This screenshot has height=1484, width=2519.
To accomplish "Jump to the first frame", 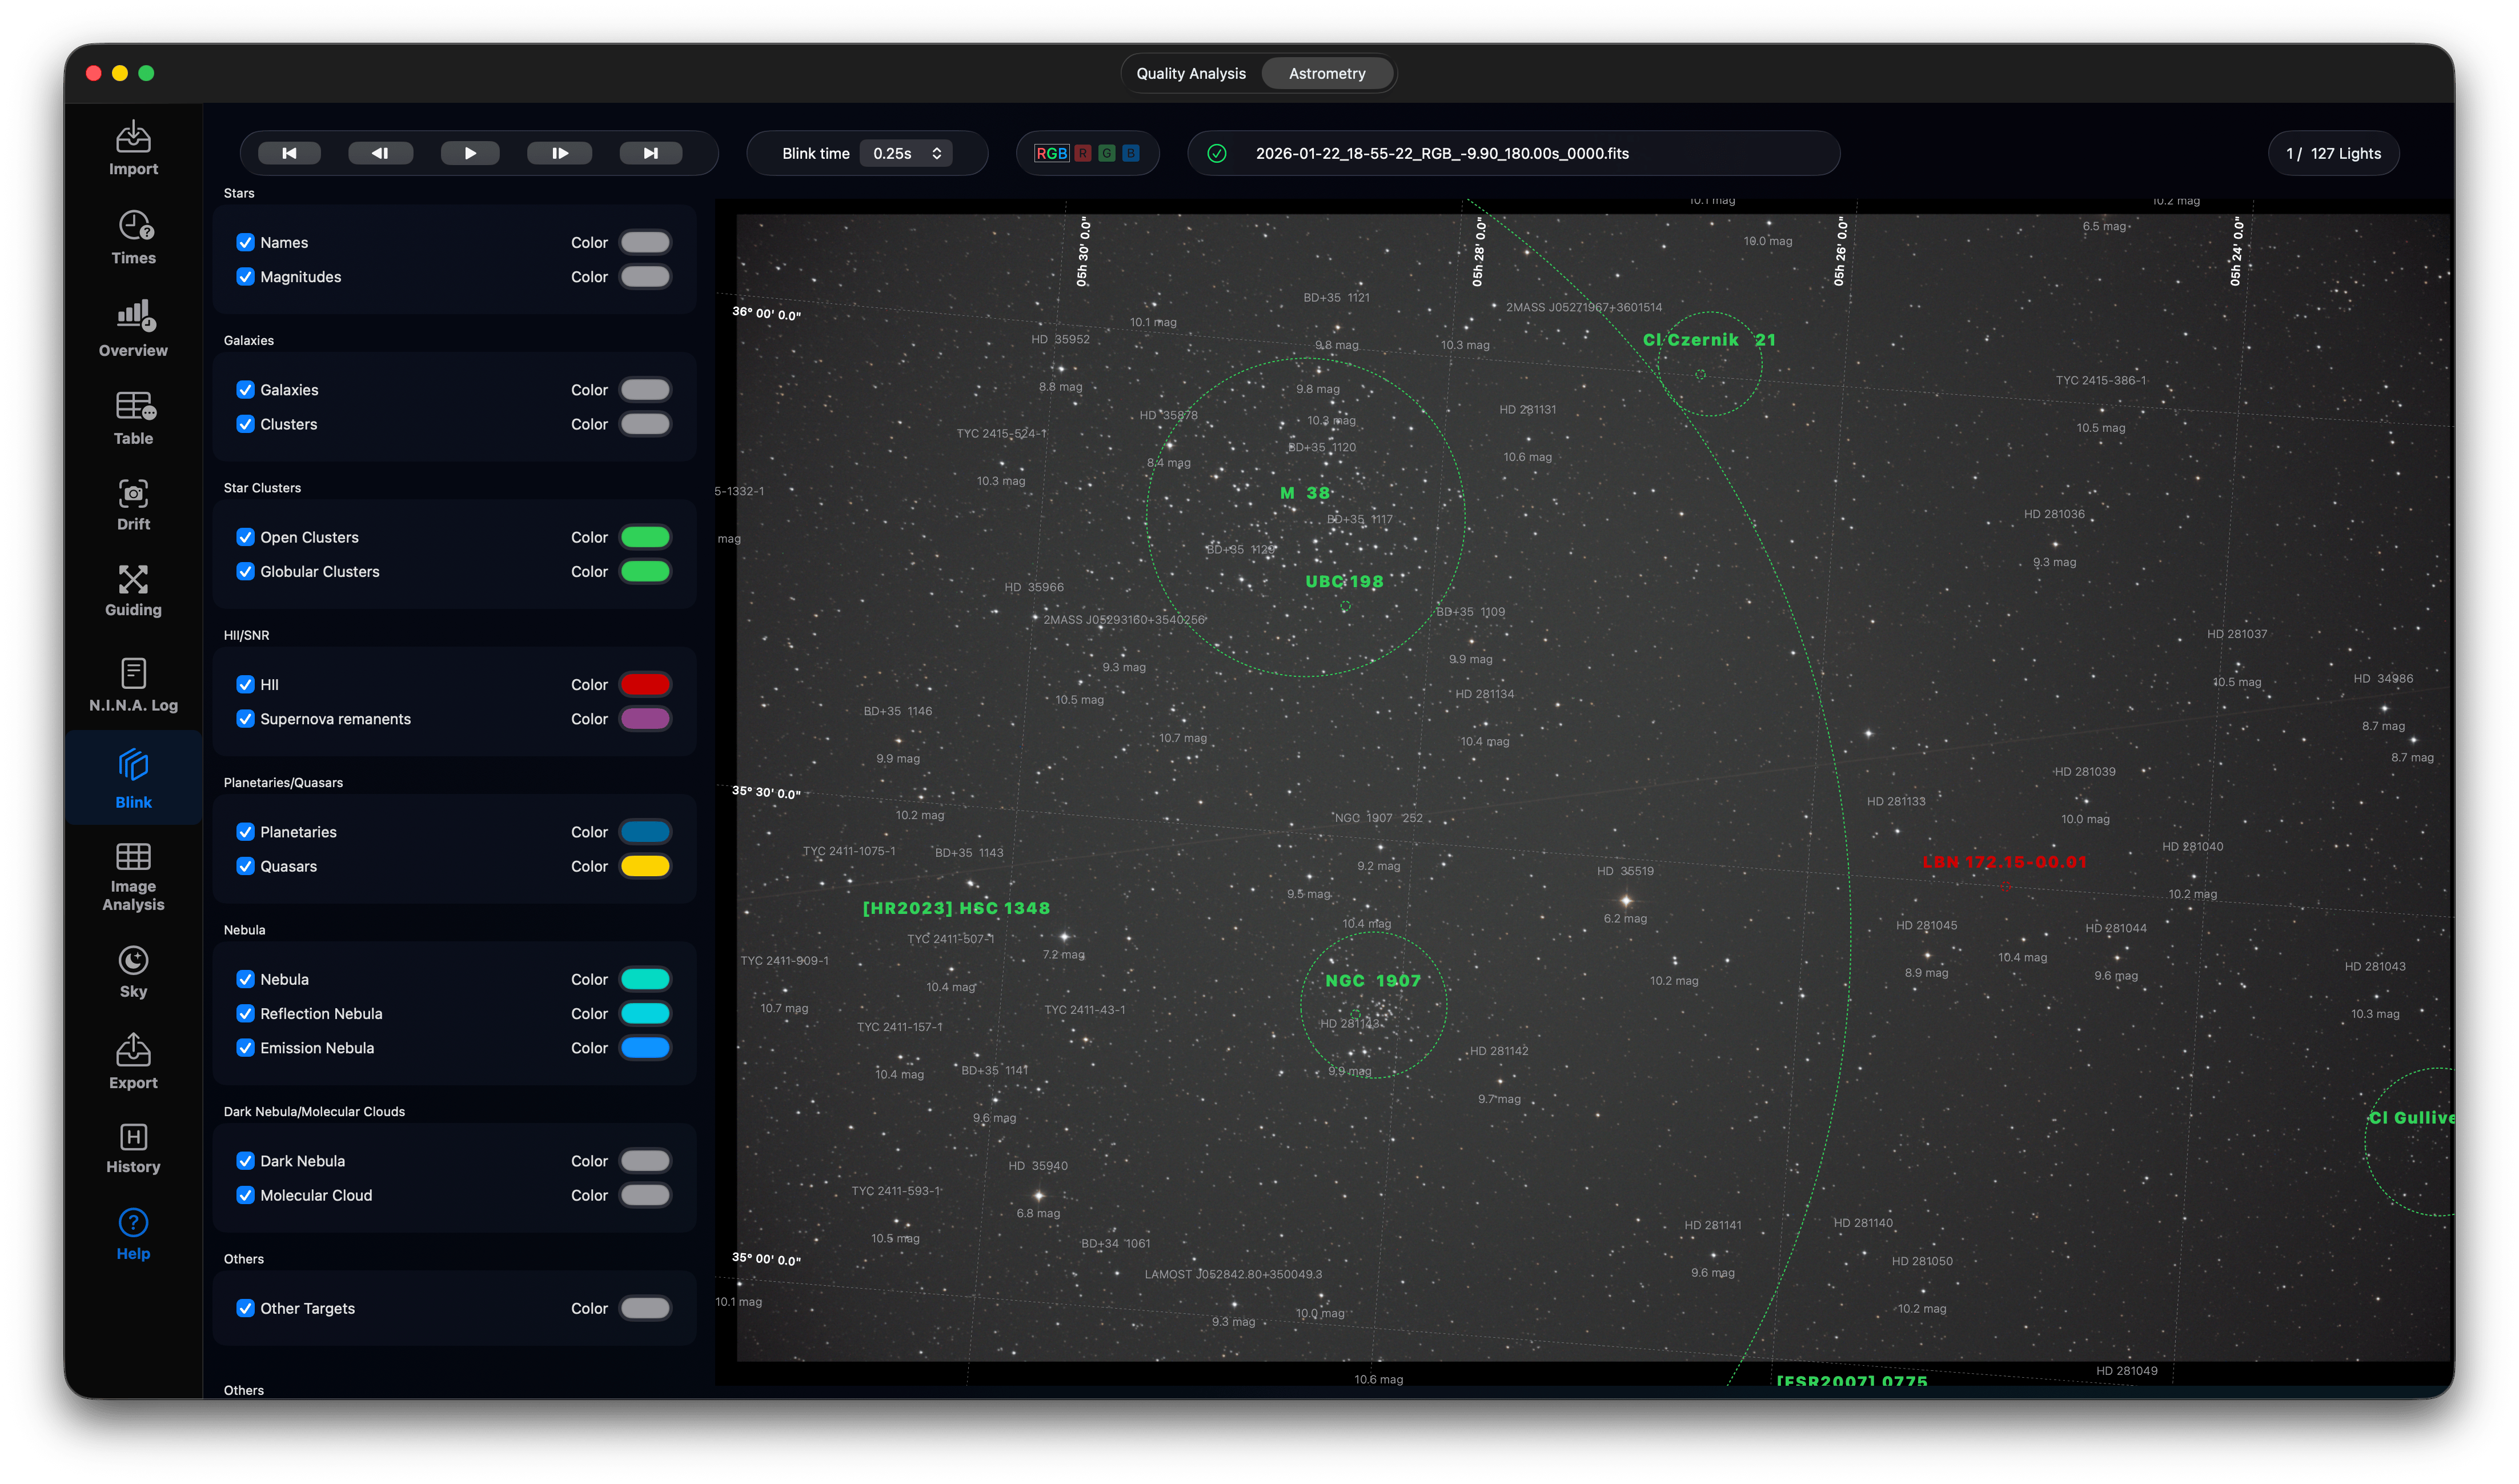I will (289, 153).
